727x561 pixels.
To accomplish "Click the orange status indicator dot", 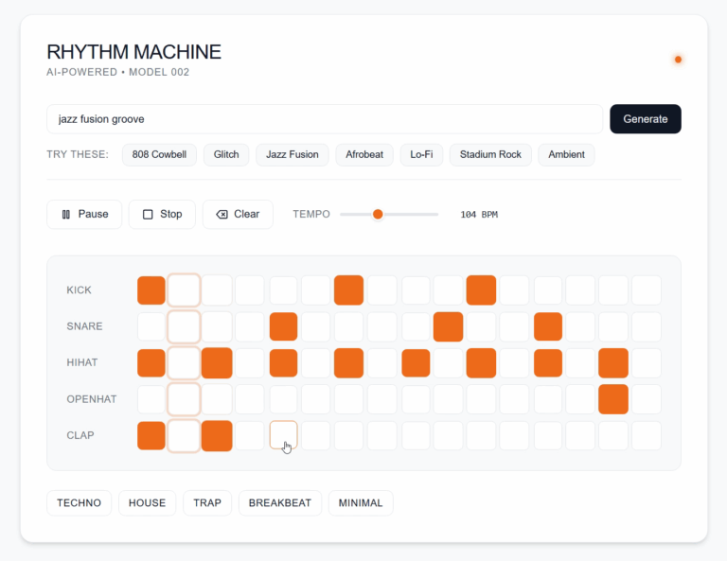I will (678, 60).
